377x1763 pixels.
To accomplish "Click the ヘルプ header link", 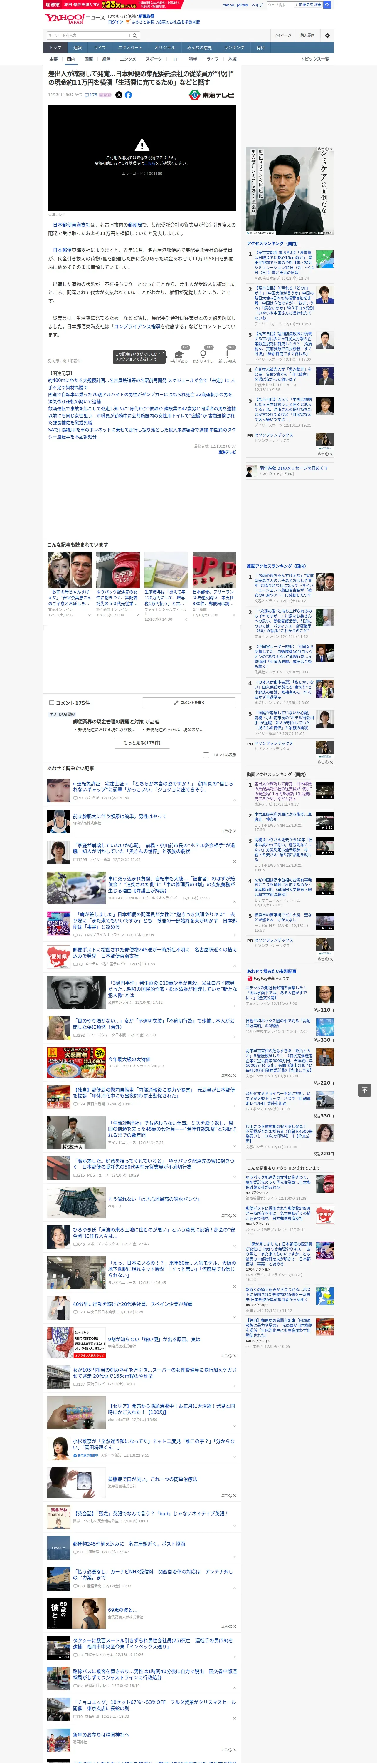I will point(257,5).
